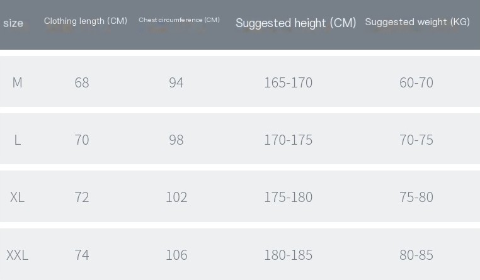Click the Clothing length (CM) header
Viewport: 480px width, 280px height.
pyautogui.click(x=86, y=21)
